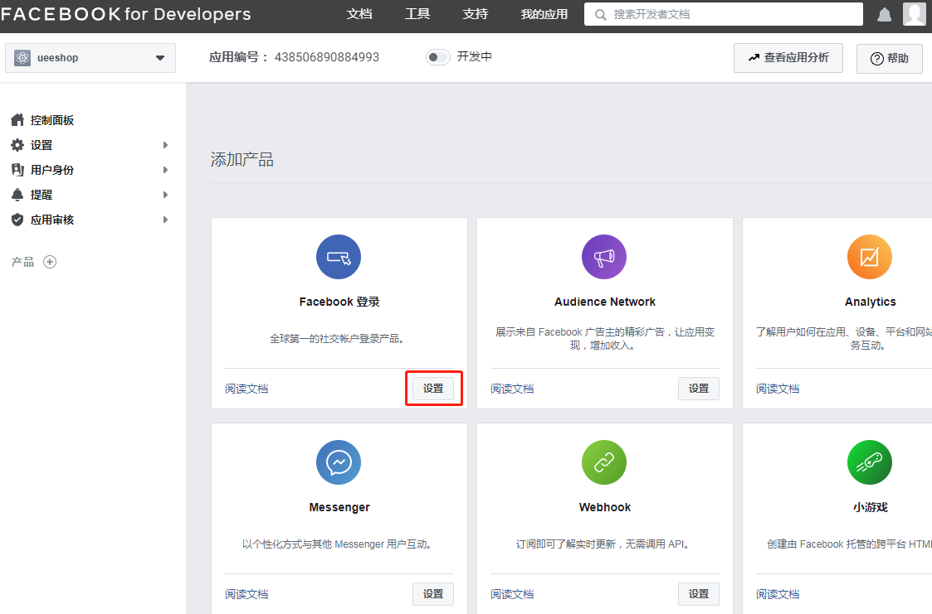The width and height of the screenshot is (932, 614).
Task: Set up Facebook 登录 with 设置 button
Action: [433, 388]
